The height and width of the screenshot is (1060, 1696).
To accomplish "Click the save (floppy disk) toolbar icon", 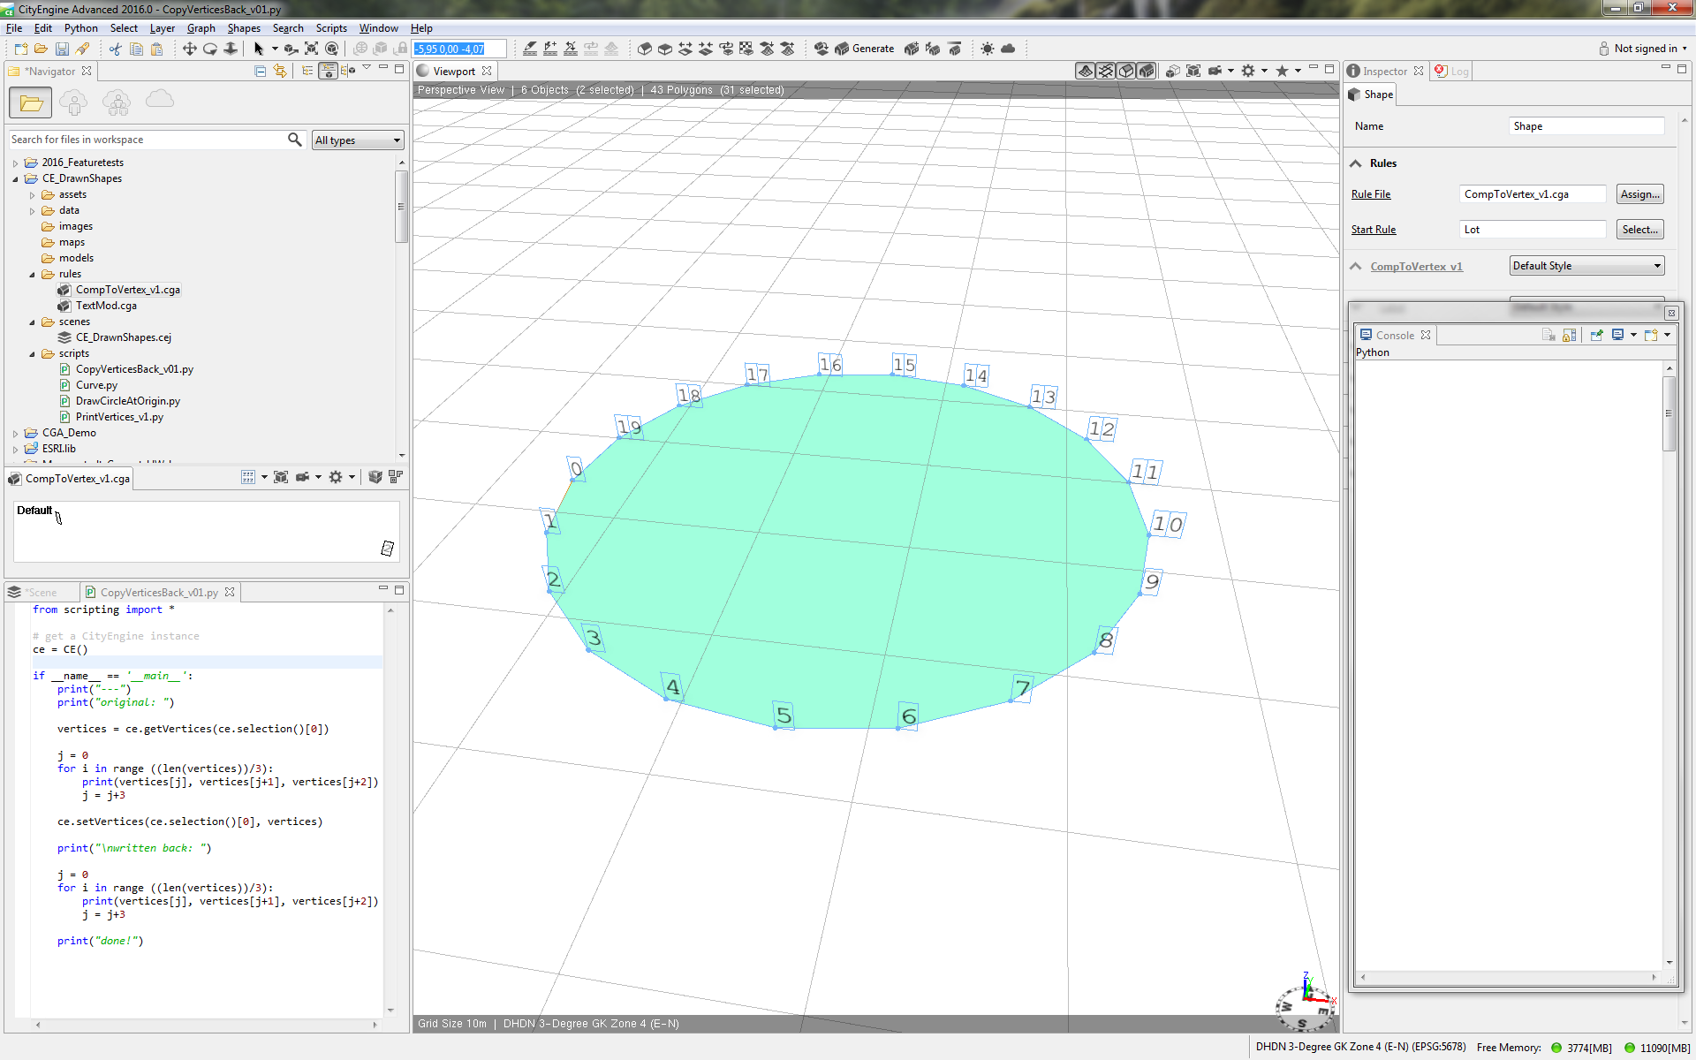I will point(62,49).
